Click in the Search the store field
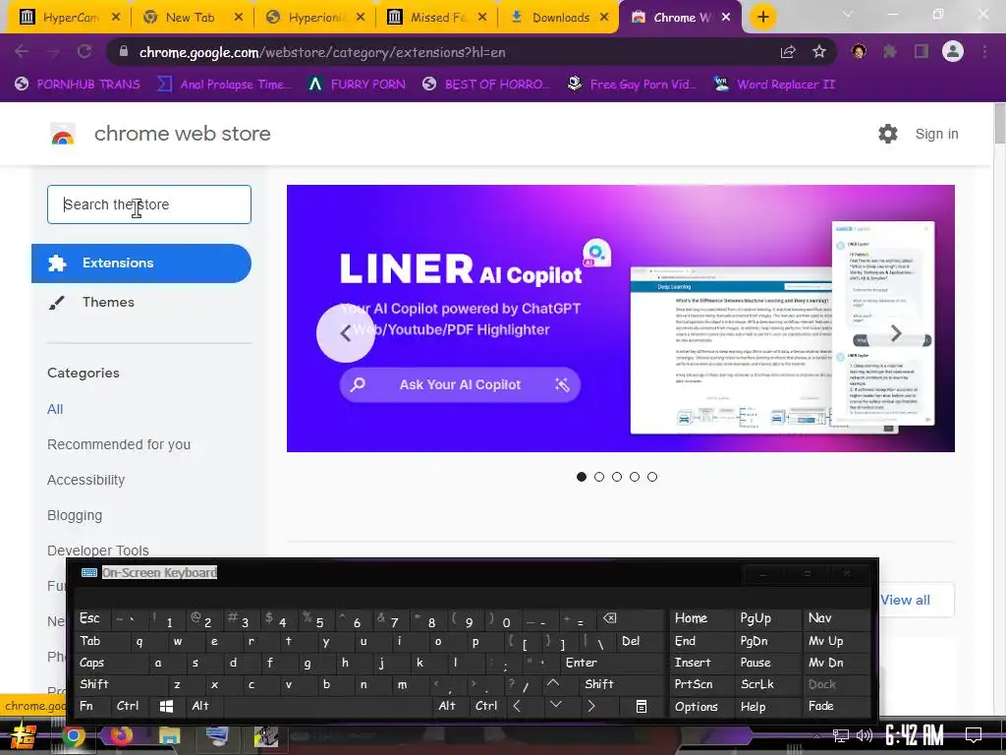The width and height of the screenshot is (1006, 755). pyautogui.click(x=149, y=204)
